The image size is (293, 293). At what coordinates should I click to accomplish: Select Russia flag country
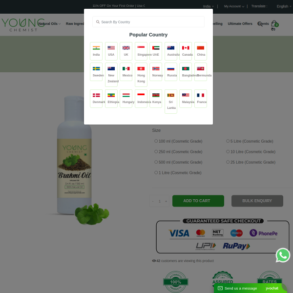[171, 72]
